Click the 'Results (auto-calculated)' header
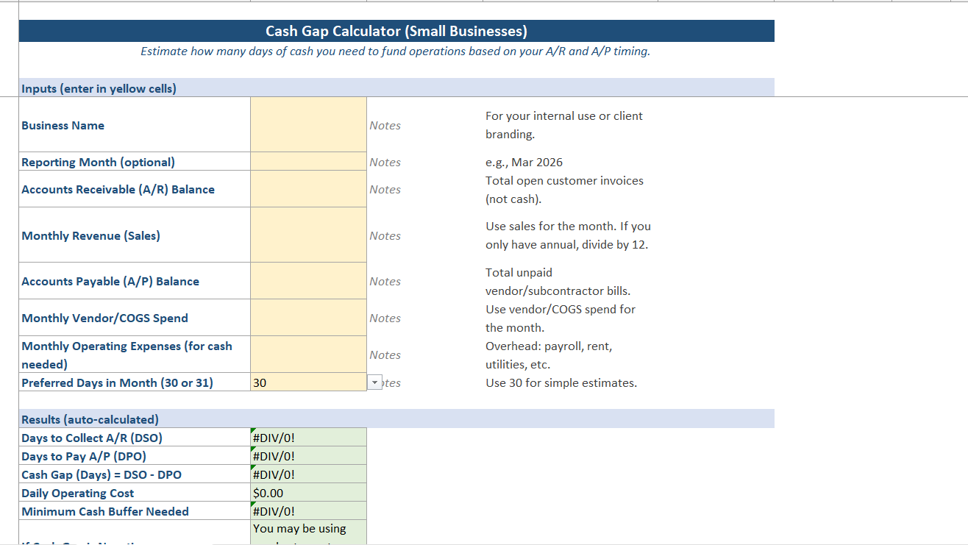Image resolution: width=968 pixels, height=545 pixels. (x=396, y=419)
